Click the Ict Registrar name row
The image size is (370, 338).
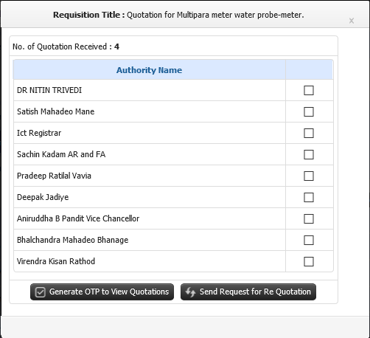[150, 133]
